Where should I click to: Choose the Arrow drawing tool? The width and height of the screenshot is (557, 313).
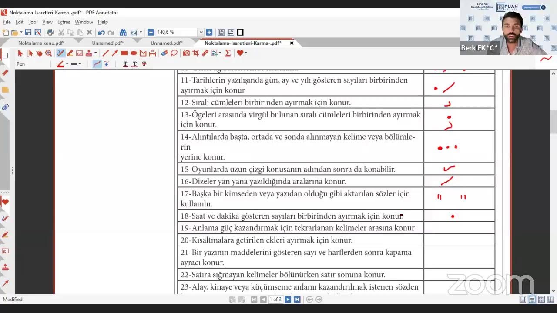pyautogui.click(x=115, y=53)
